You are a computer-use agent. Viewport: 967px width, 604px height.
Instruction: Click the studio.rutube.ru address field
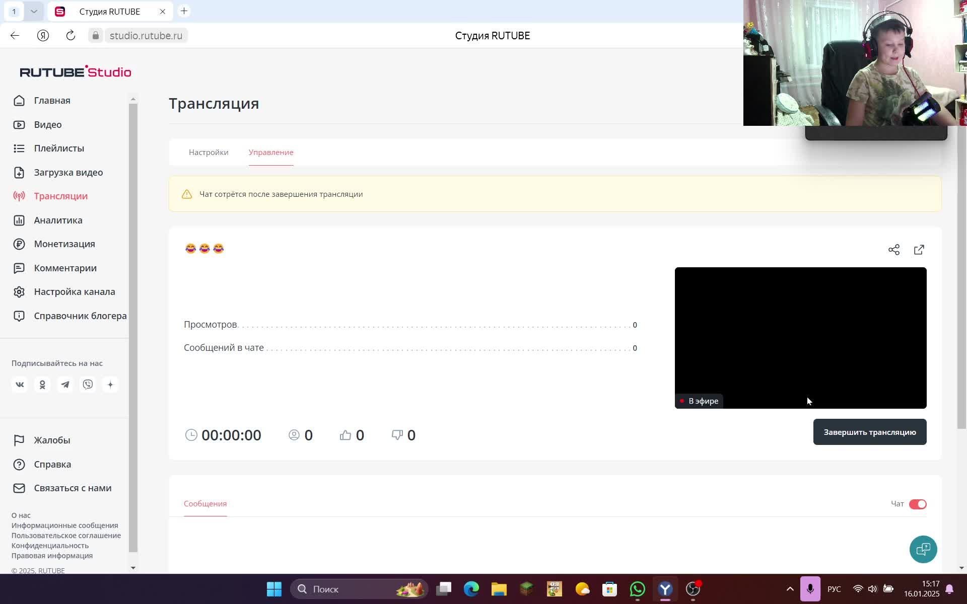[x=146, y=36]
